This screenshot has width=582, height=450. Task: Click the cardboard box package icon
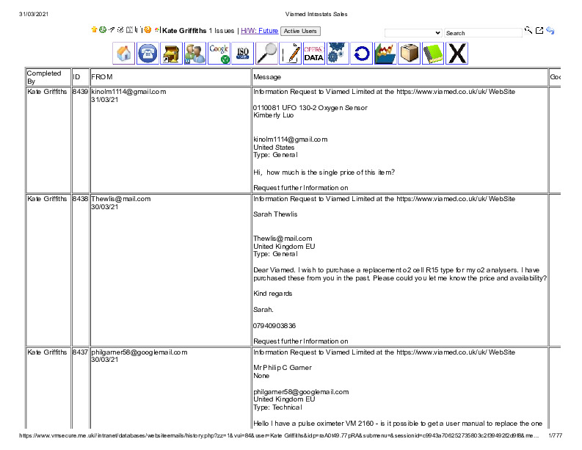point(410,54)
